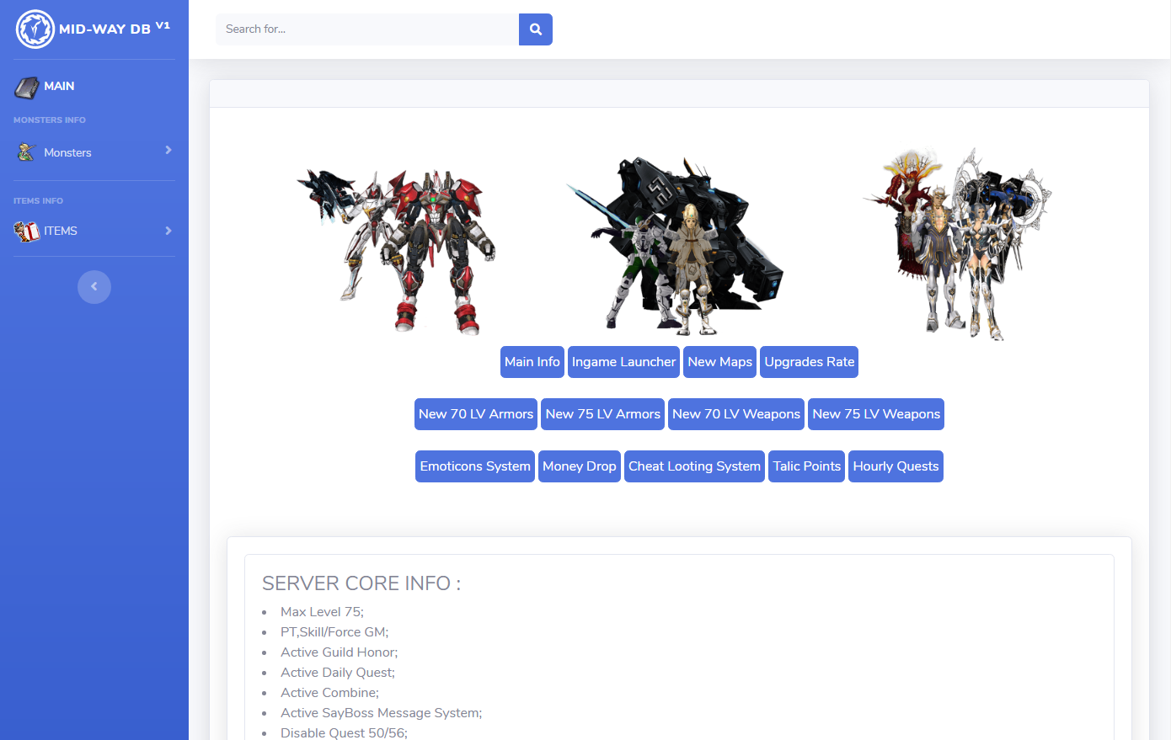Click the magnifier search button
Screen dimensions: 1171x740
[536, 29]
